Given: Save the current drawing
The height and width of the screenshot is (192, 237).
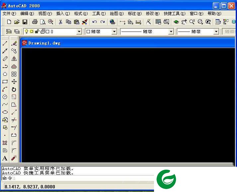Looking at the screenshot, I should 25,22.
